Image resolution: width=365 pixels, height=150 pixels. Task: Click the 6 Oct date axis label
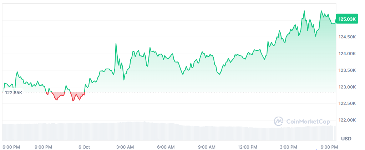coord(84,147)
